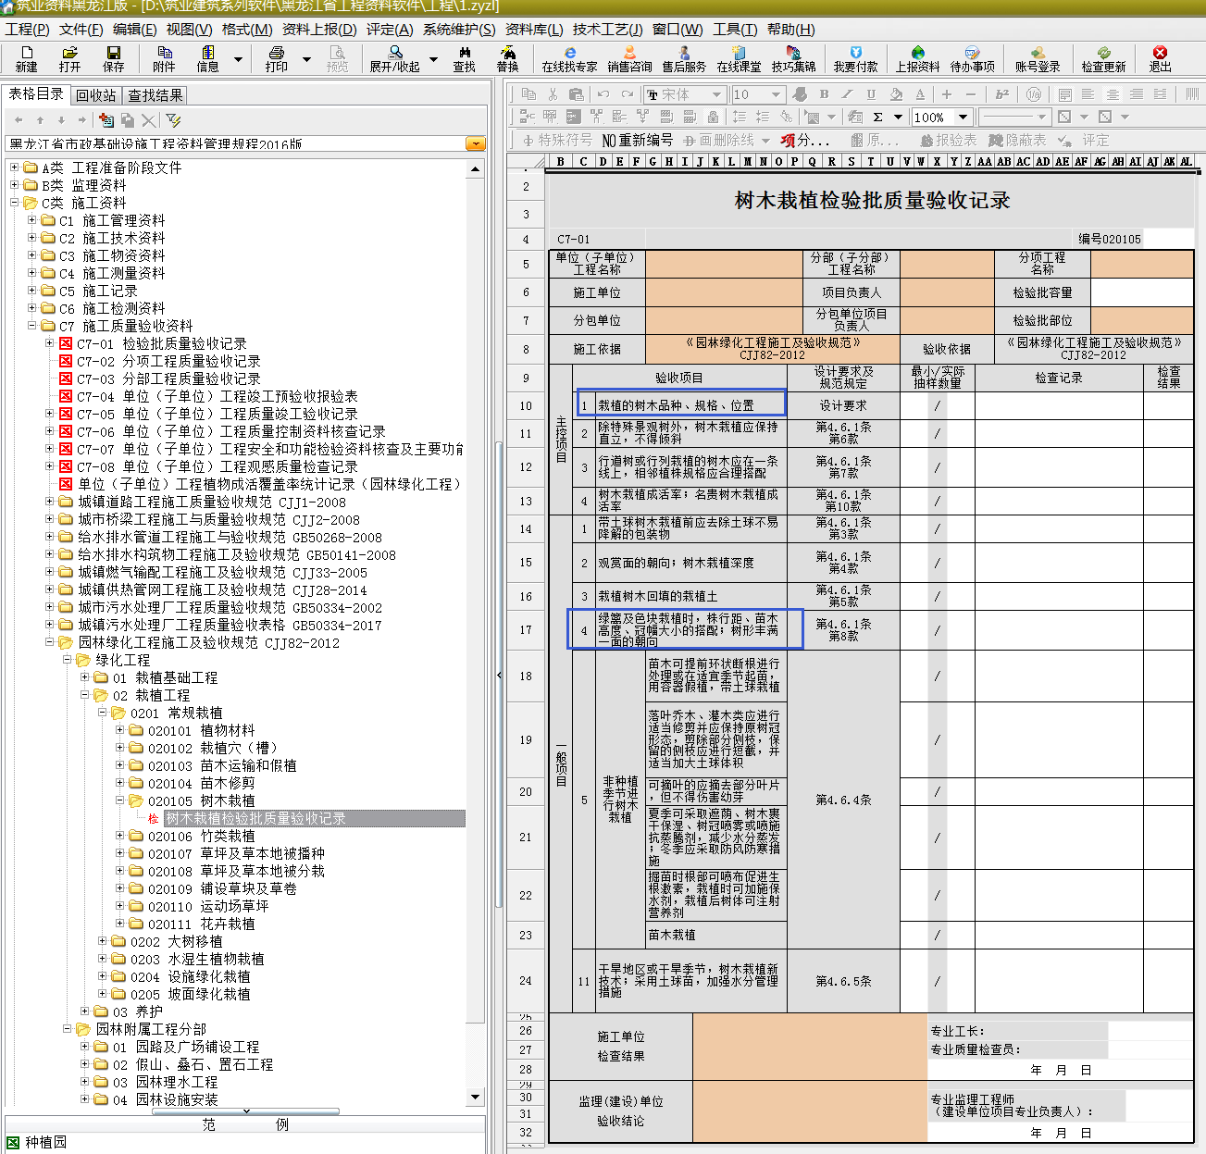
Task: Save using the 保存 toolbar icon
Action: click(113, 59)
